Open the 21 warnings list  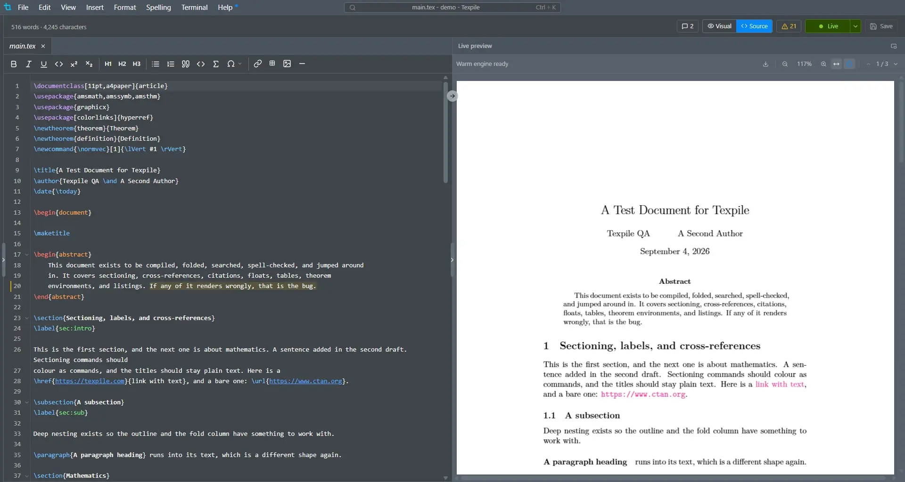click(789, 26)
